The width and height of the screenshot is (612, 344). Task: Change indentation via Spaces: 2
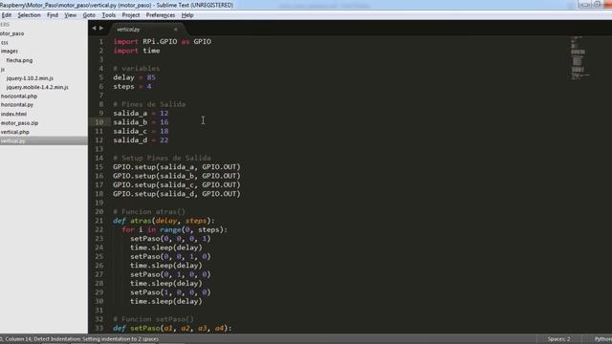click(558, 339)
